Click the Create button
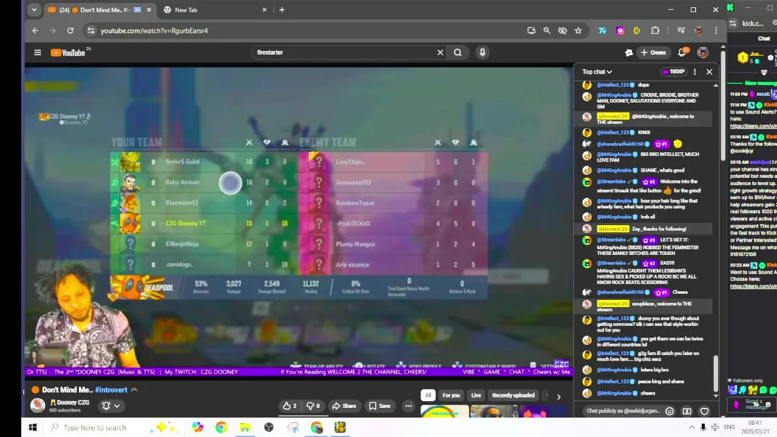 click(653, 52)
